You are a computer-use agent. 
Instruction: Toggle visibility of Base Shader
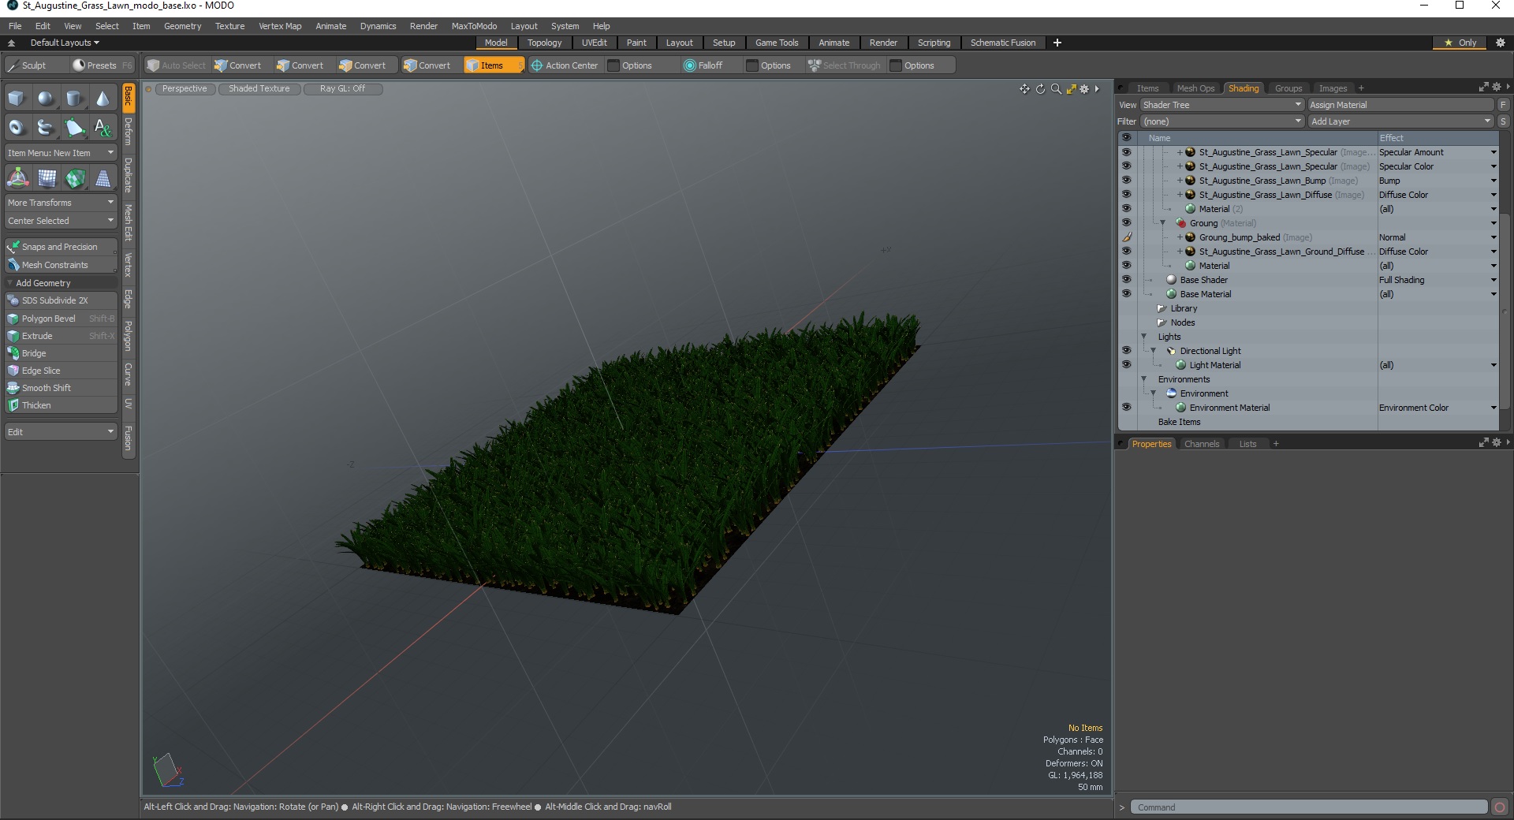(1126, 280)
